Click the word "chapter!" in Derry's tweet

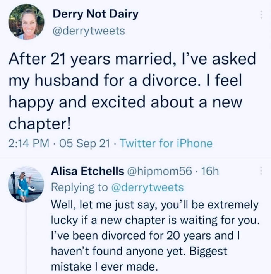pos(39,124)
